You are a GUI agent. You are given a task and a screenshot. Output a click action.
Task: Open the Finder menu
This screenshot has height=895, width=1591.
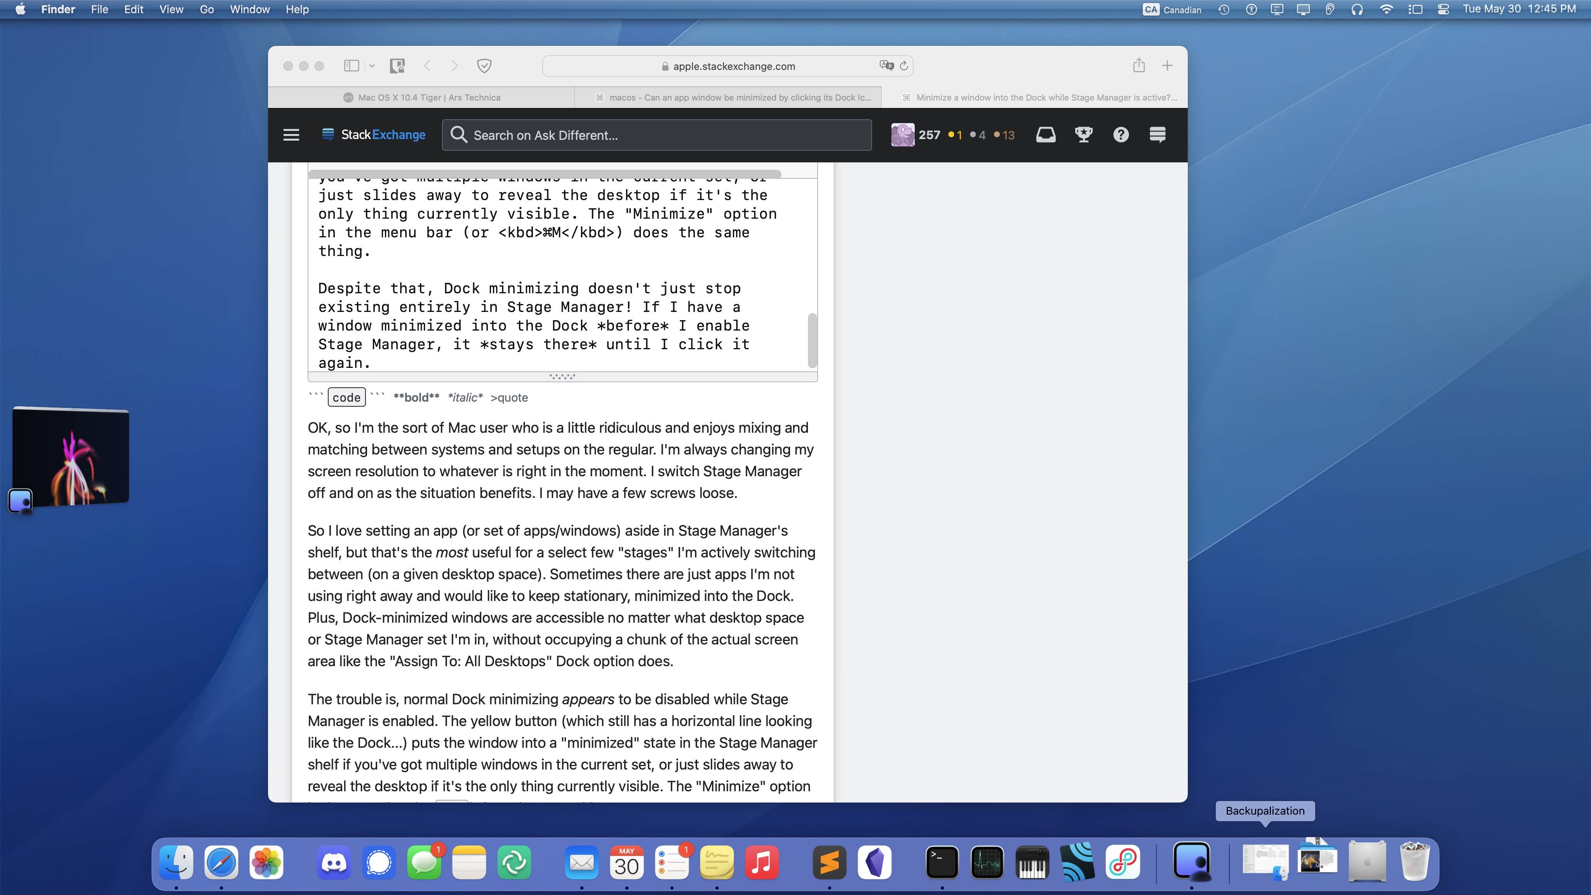58,9
